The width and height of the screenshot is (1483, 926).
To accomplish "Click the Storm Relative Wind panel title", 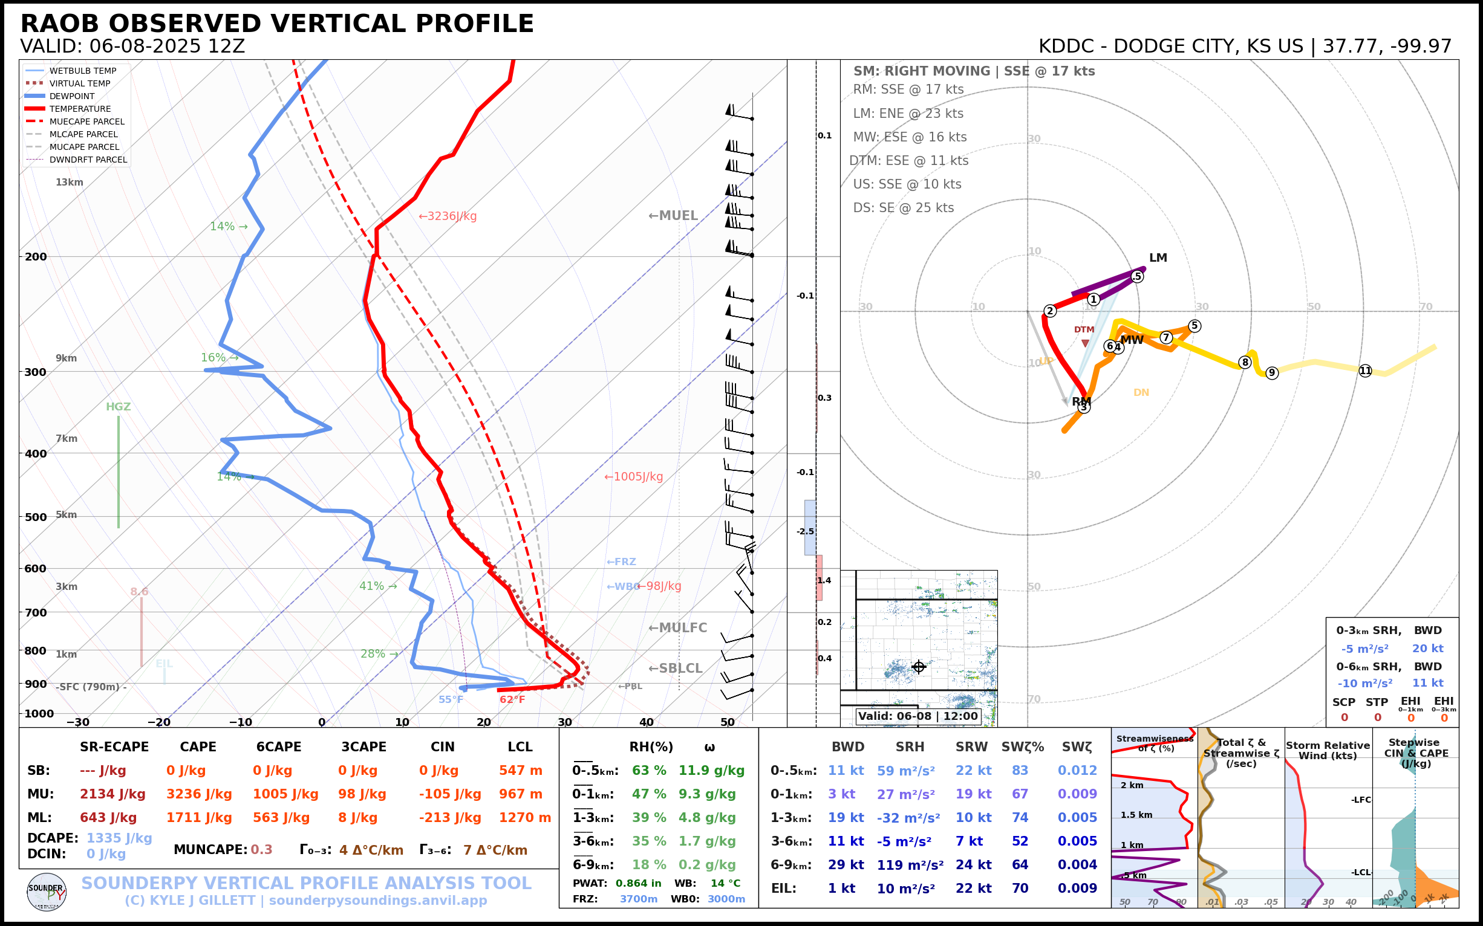I will 1328,750.
